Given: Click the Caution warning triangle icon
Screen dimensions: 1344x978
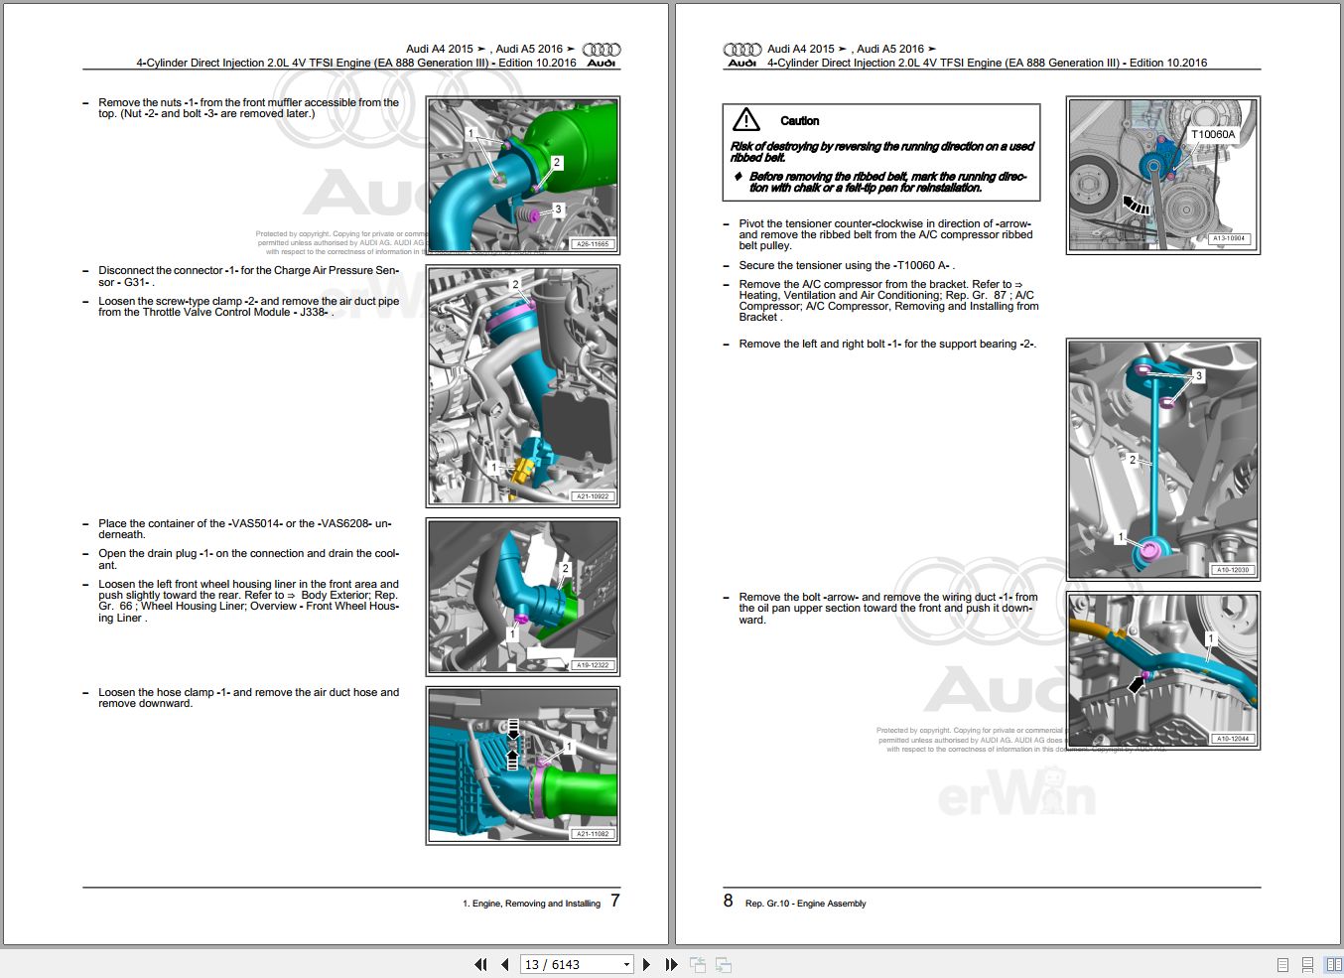Looking at the screenshot, I should (746, 120).
